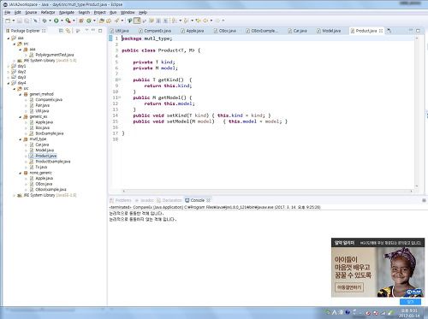Toggle Mark Occurrences highlighted toolbar icon
The height and width of the screenshot is (319, 428).
point(137,21)
